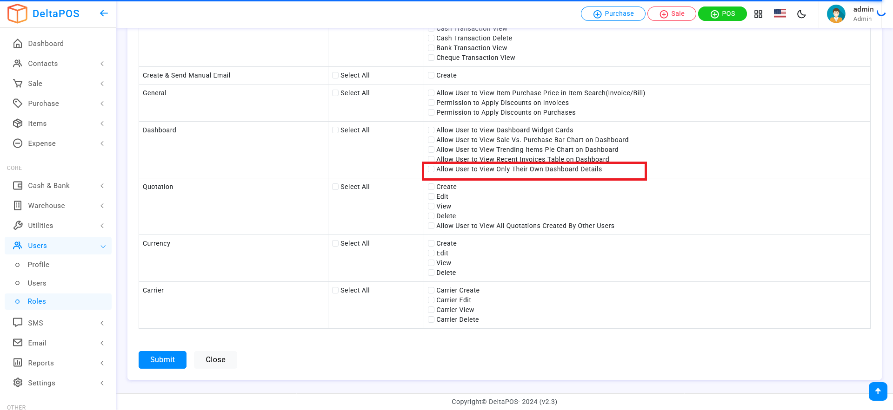Open Dashboard from the sidebar home icon
Viewport: 893px width, 410px height.
click(x=18, y=44)
